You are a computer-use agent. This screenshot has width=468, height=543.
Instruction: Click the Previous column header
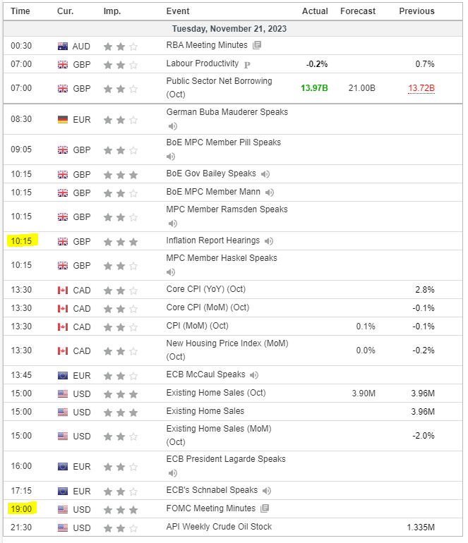[x=416, y=11]
